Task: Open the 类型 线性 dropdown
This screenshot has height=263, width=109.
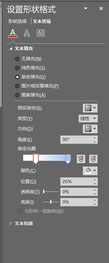Action: (88, 119)
